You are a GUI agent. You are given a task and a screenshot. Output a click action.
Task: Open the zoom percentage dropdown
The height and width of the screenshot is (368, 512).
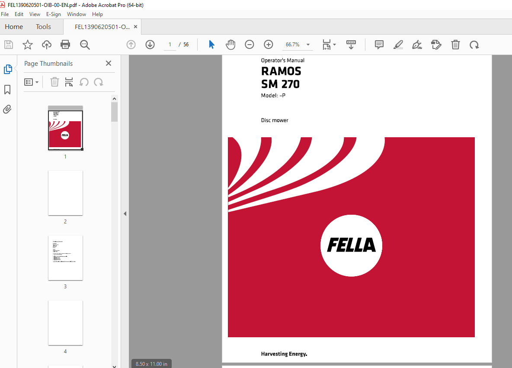click(307, 45)
